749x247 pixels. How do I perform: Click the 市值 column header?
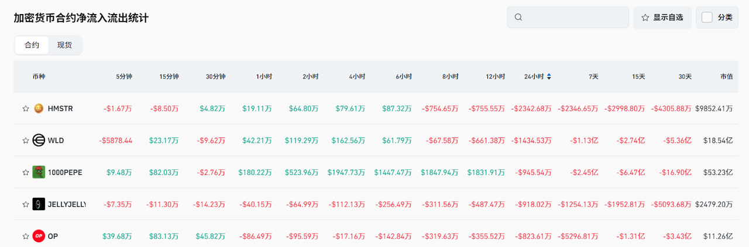click(726, 77)
